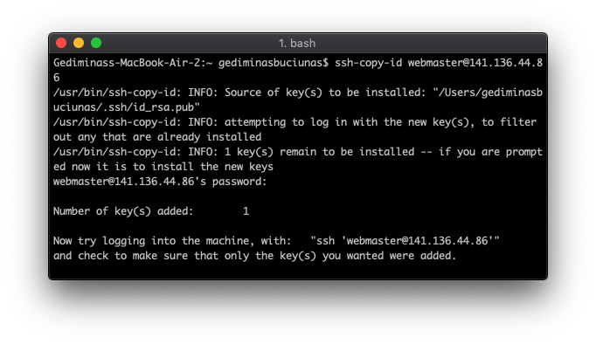Click the "1. bash" window title
This screenshot has height=344, width=596.
(297, 44)
